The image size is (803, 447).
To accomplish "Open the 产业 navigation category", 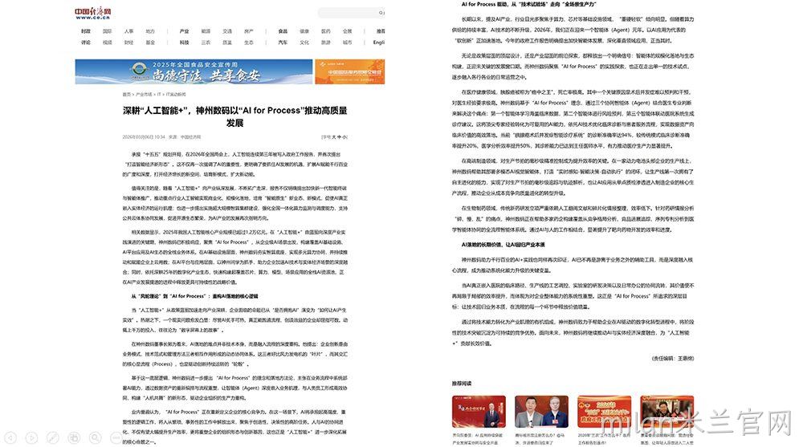I will (x=185, y=31).
